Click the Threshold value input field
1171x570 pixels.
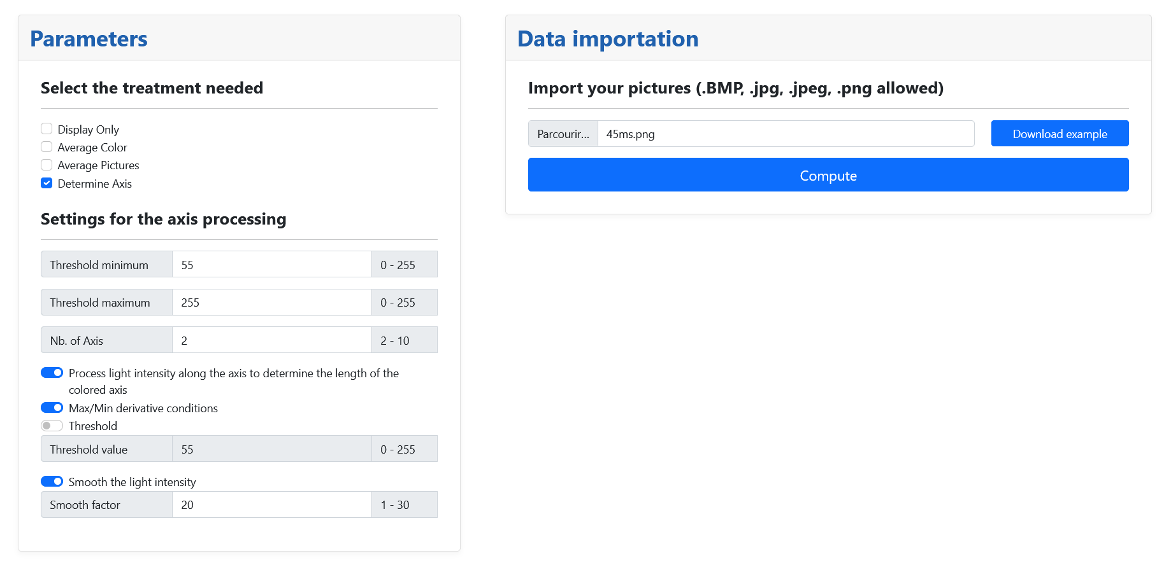click(272, 448)
